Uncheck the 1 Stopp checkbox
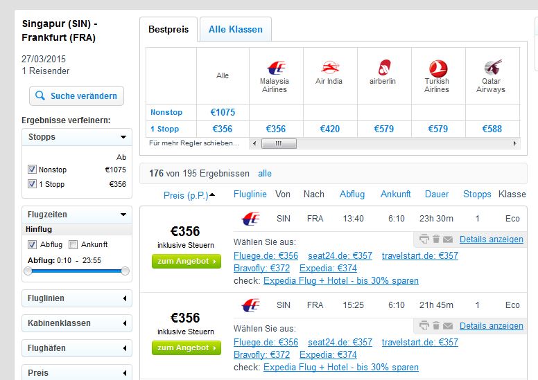The height and width of the screenshot is (380, 538). [32, 184]
